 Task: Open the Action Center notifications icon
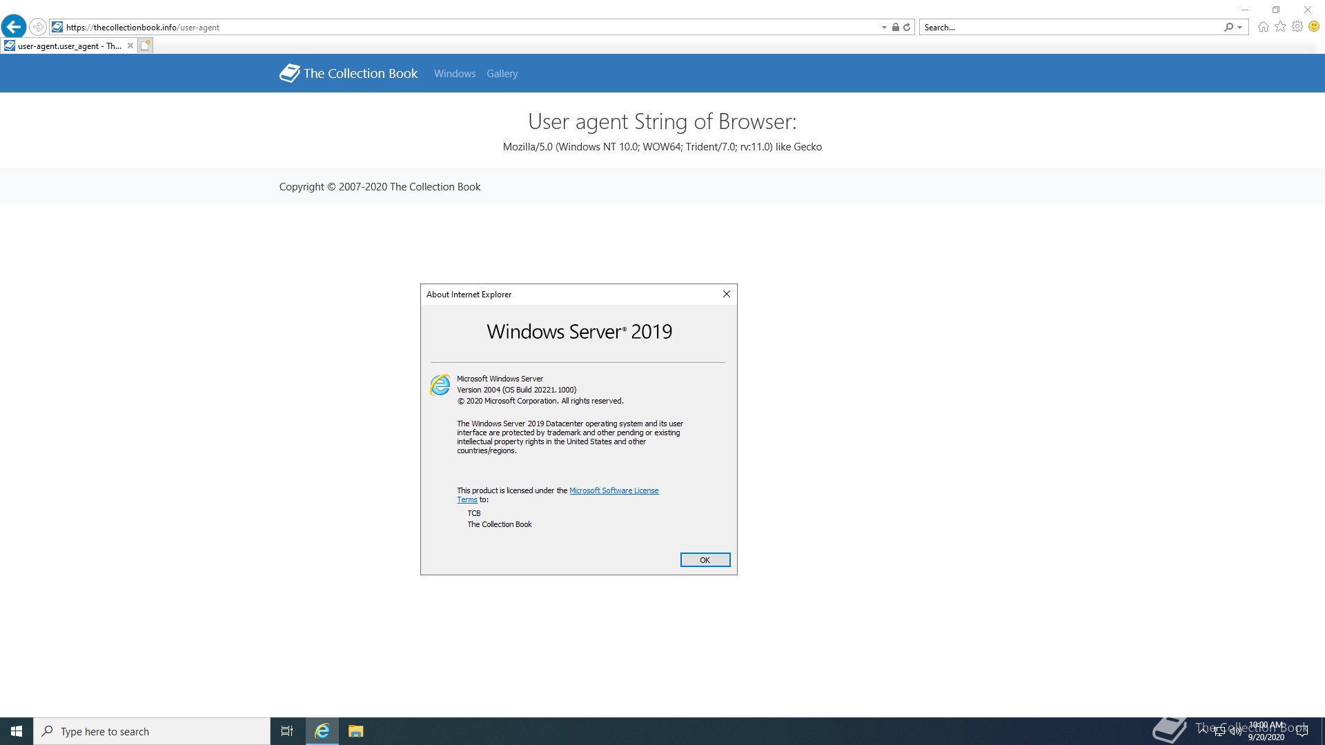click(1302, 731)
